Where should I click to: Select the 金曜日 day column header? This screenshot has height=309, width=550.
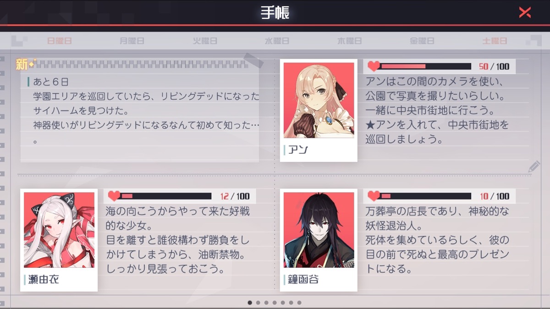click(x=422, y=41)
